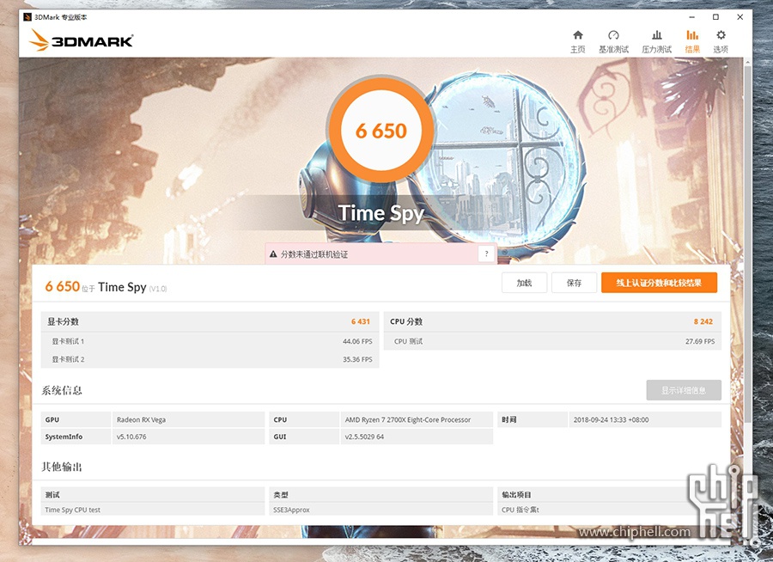Click the AMD Ryzen 7 2700X processor value
Screen dimensions: 773x562
pyautogui.click(x=408, y=420)
